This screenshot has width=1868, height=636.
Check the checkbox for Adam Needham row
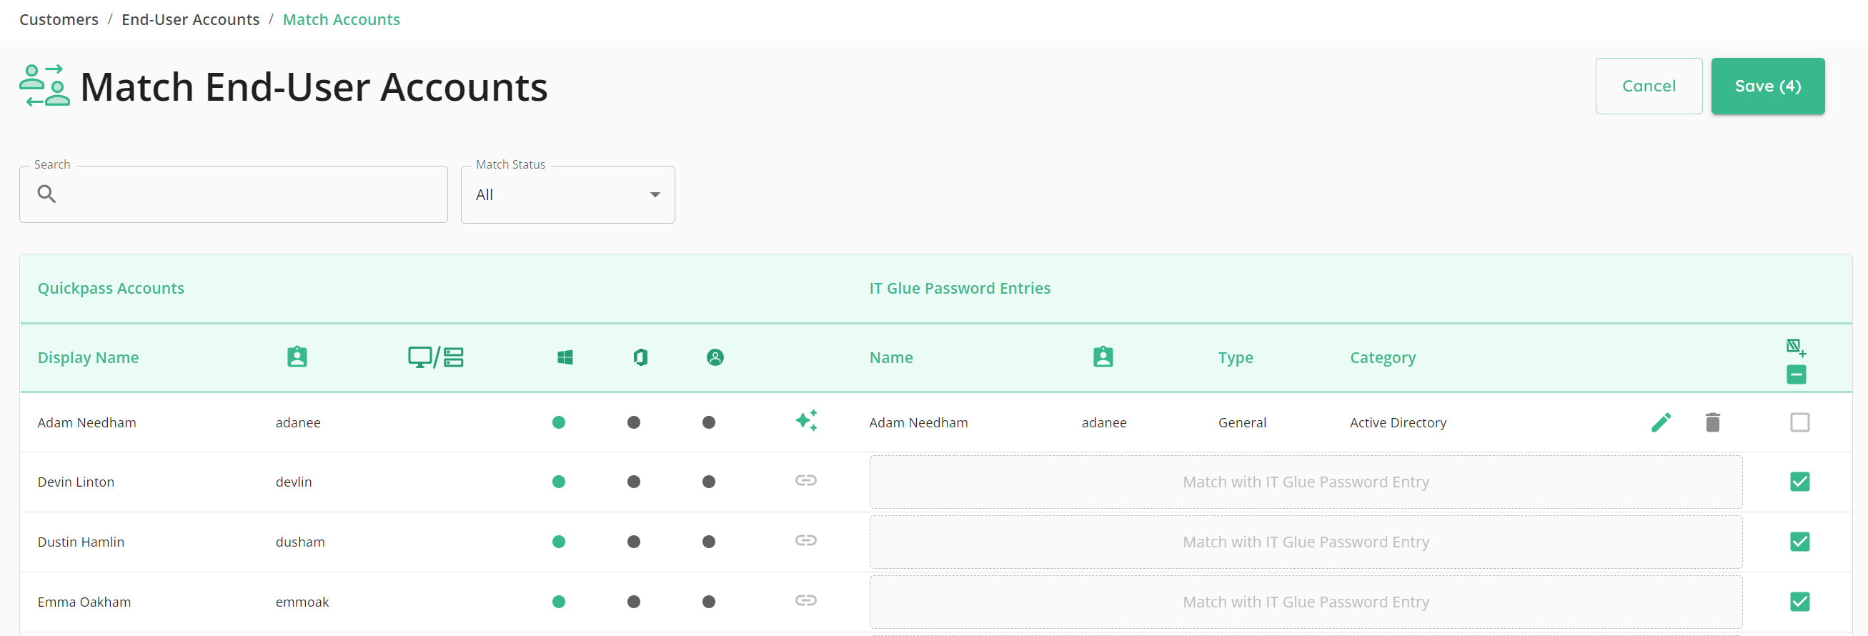1800,422
